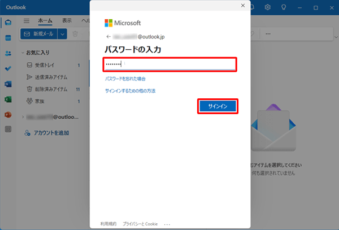
Task: Open the 家族 folder
Action: (53, 101)
